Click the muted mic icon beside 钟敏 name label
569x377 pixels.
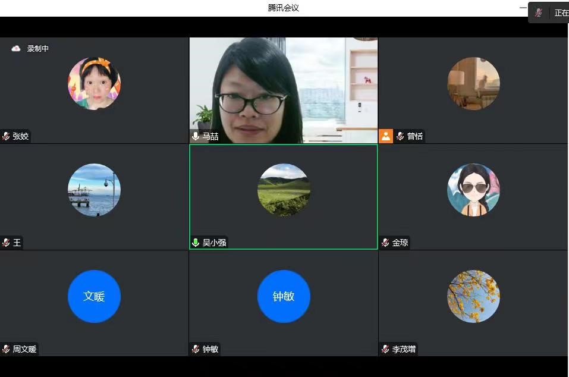click(x=196, y=349)
